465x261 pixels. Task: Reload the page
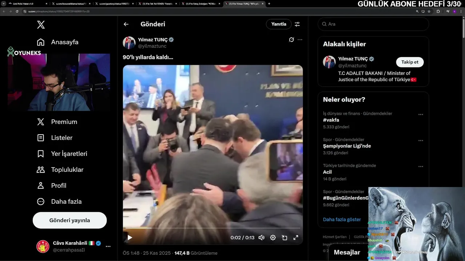(x=17, y=11)
